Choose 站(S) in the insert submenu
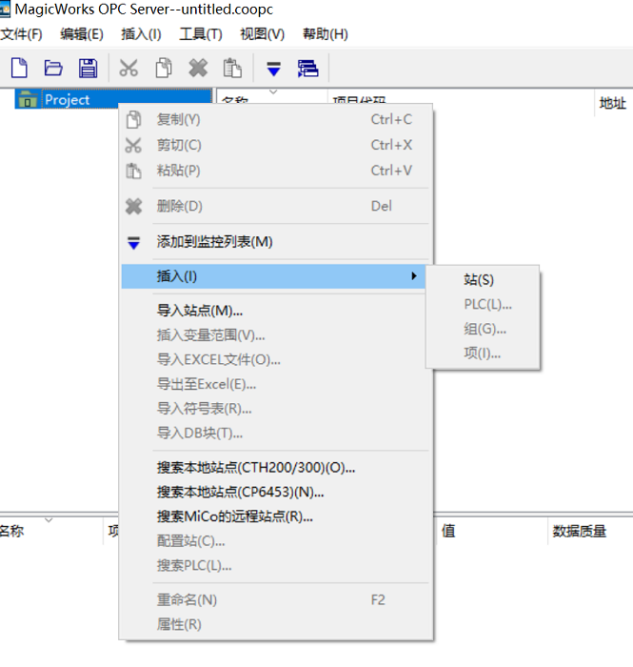Viewport: 633px width, 667px height. tap(483, 280)
